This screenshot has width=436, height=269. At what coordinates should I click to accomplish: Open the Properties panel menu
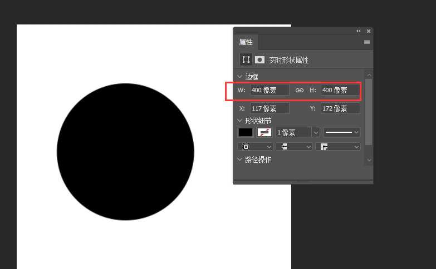click(x=367, y=42)
